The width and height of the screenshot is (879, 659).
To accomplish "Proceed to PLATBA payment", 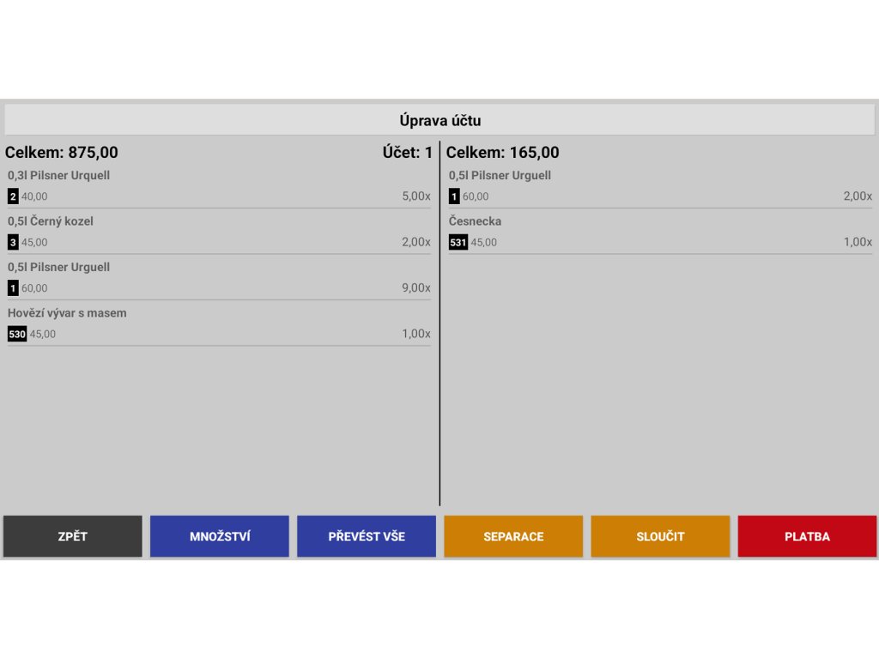I will (x=807, y=536).
